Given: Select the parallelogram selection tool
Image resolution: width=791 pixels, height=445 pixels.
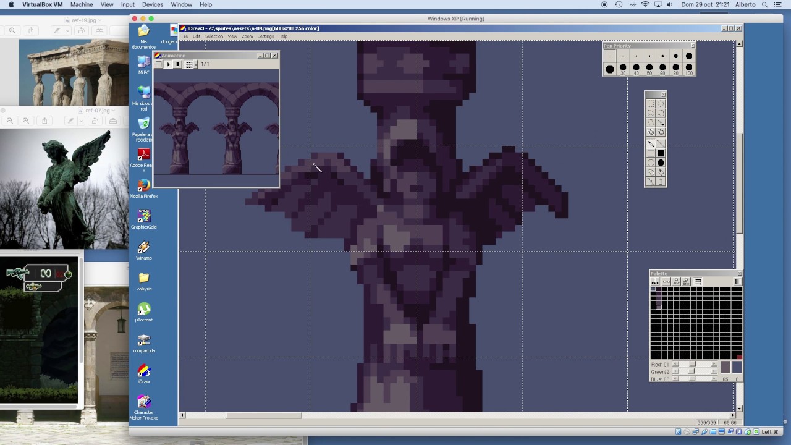Looking at the screenshot, I should pyautogui.click(x=651, y=122).
